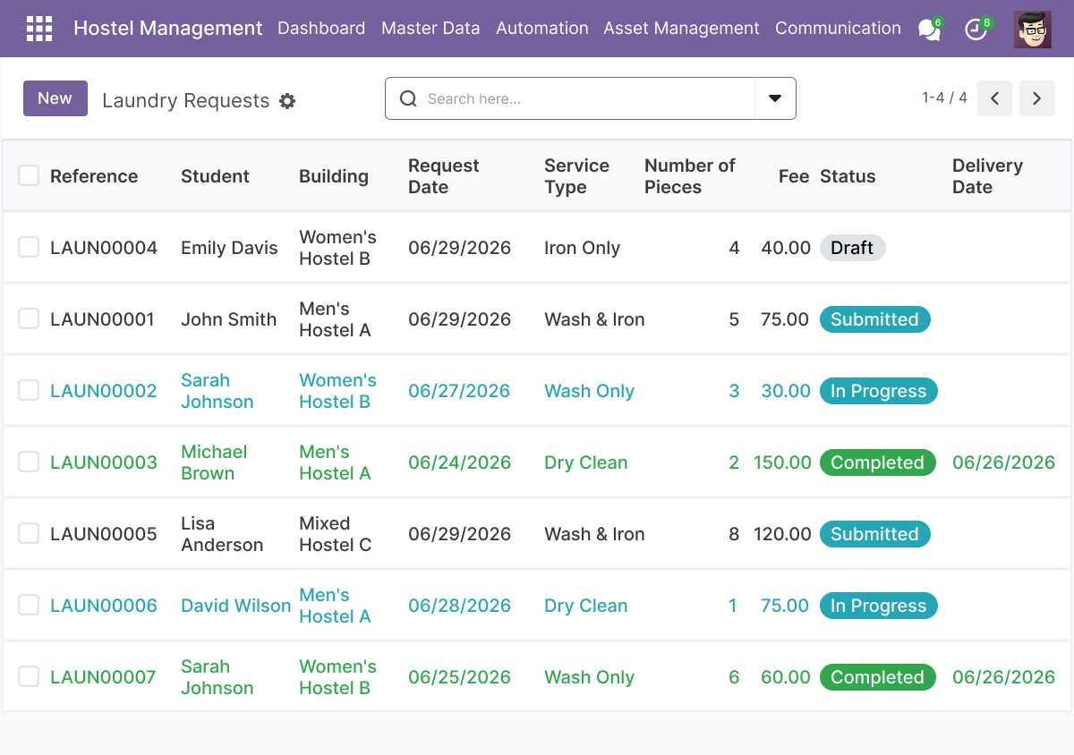This screenshot has width=1074, height=755.
Task: Open the apps grid menu
Action: click(39, 29)
